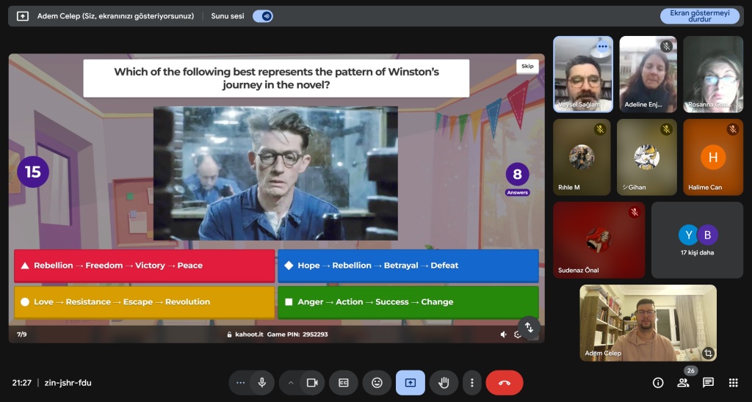The width and height of the screenshot is (752, 402).
Task: Click the 8 Answers counter
Action: [x=518, y=179]
